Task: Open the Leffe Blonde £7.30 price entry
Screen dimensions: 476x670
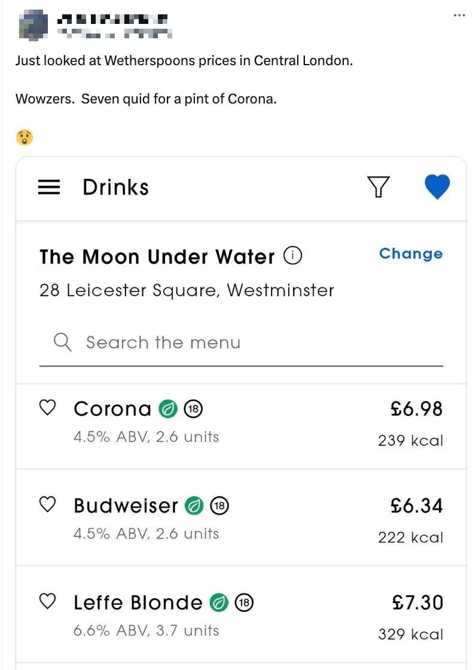Action: click(x=417, y=602)
